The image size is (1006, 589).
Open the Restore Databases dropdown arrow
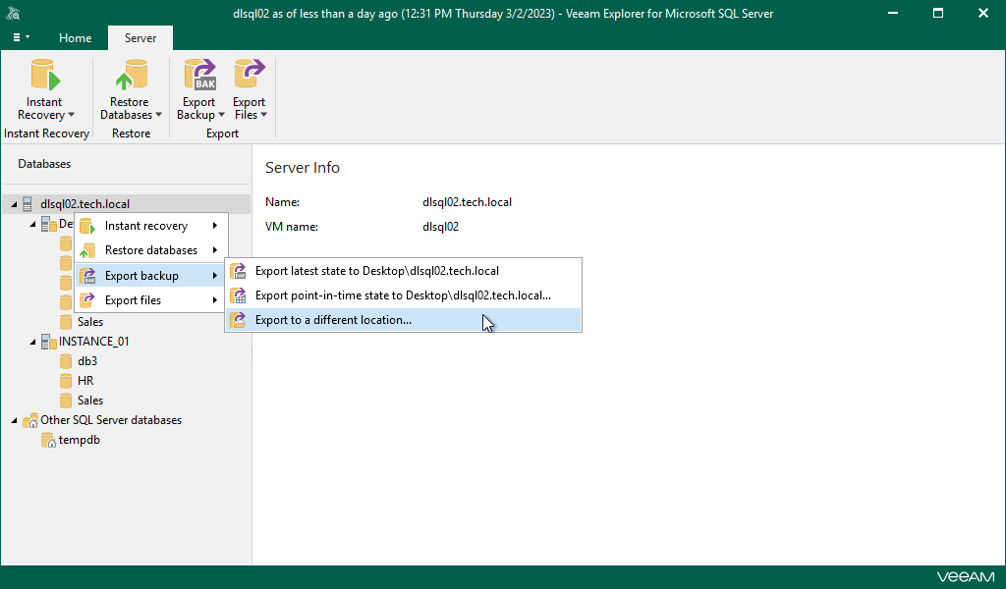coord(158,116)
